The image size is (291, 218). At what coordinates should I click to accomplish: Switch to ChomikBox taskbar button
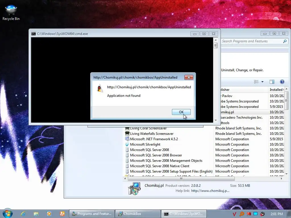tap(138, 214)
